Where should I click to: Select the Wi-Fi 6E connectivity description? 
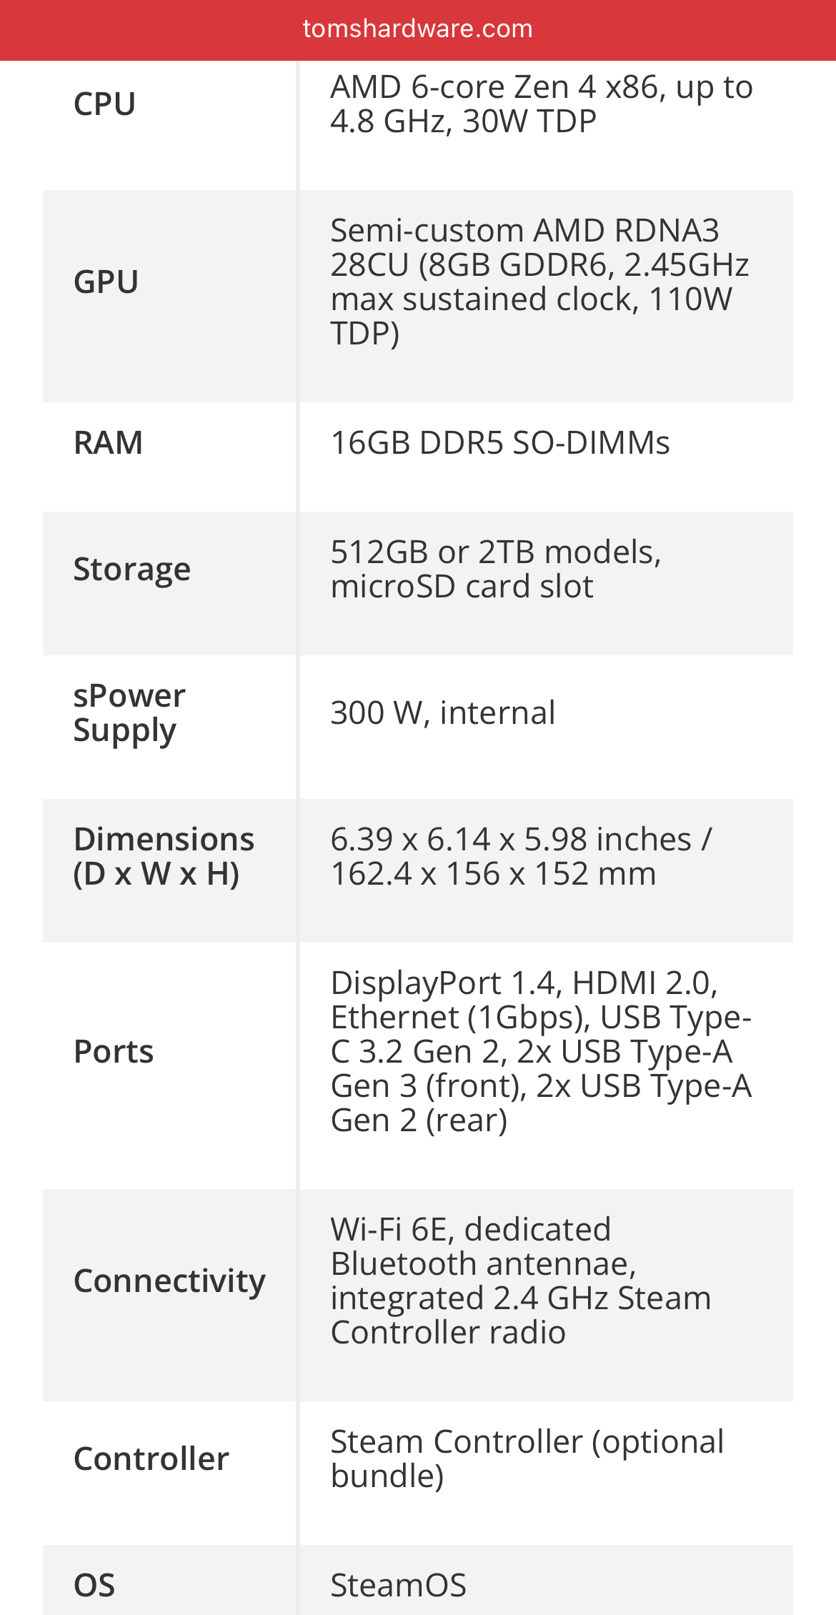521,1281
